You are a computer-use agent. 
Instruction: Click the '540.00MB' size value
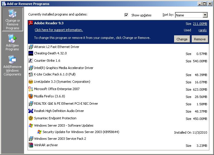click(200, 61)
